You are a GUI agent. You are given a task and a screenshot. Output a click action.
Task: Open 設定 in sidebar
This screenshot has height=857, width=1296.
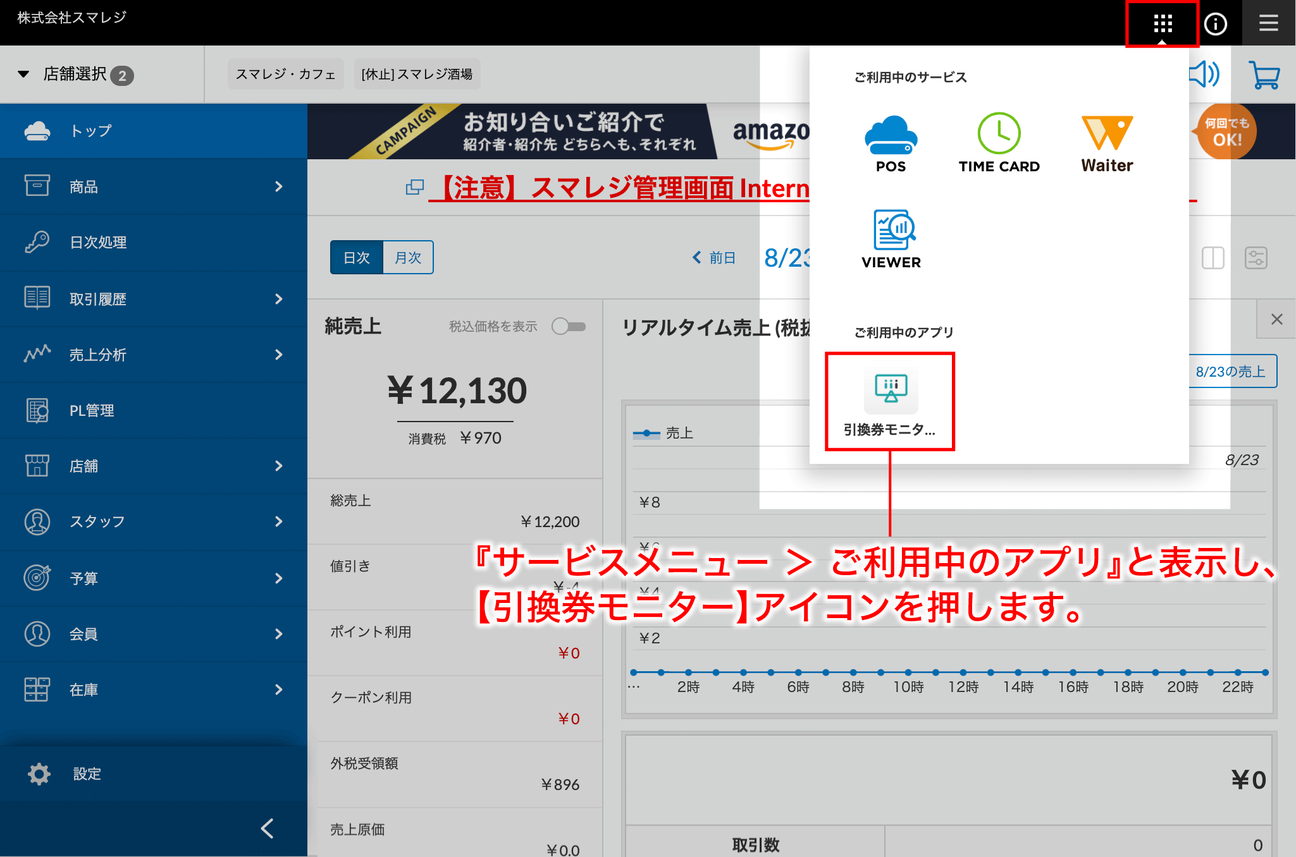(x=154, y=774)
